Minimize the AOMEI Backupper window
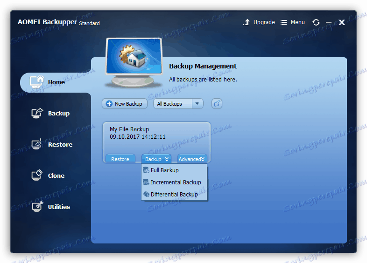The image size is (367, 263). [x=329, y=23]
